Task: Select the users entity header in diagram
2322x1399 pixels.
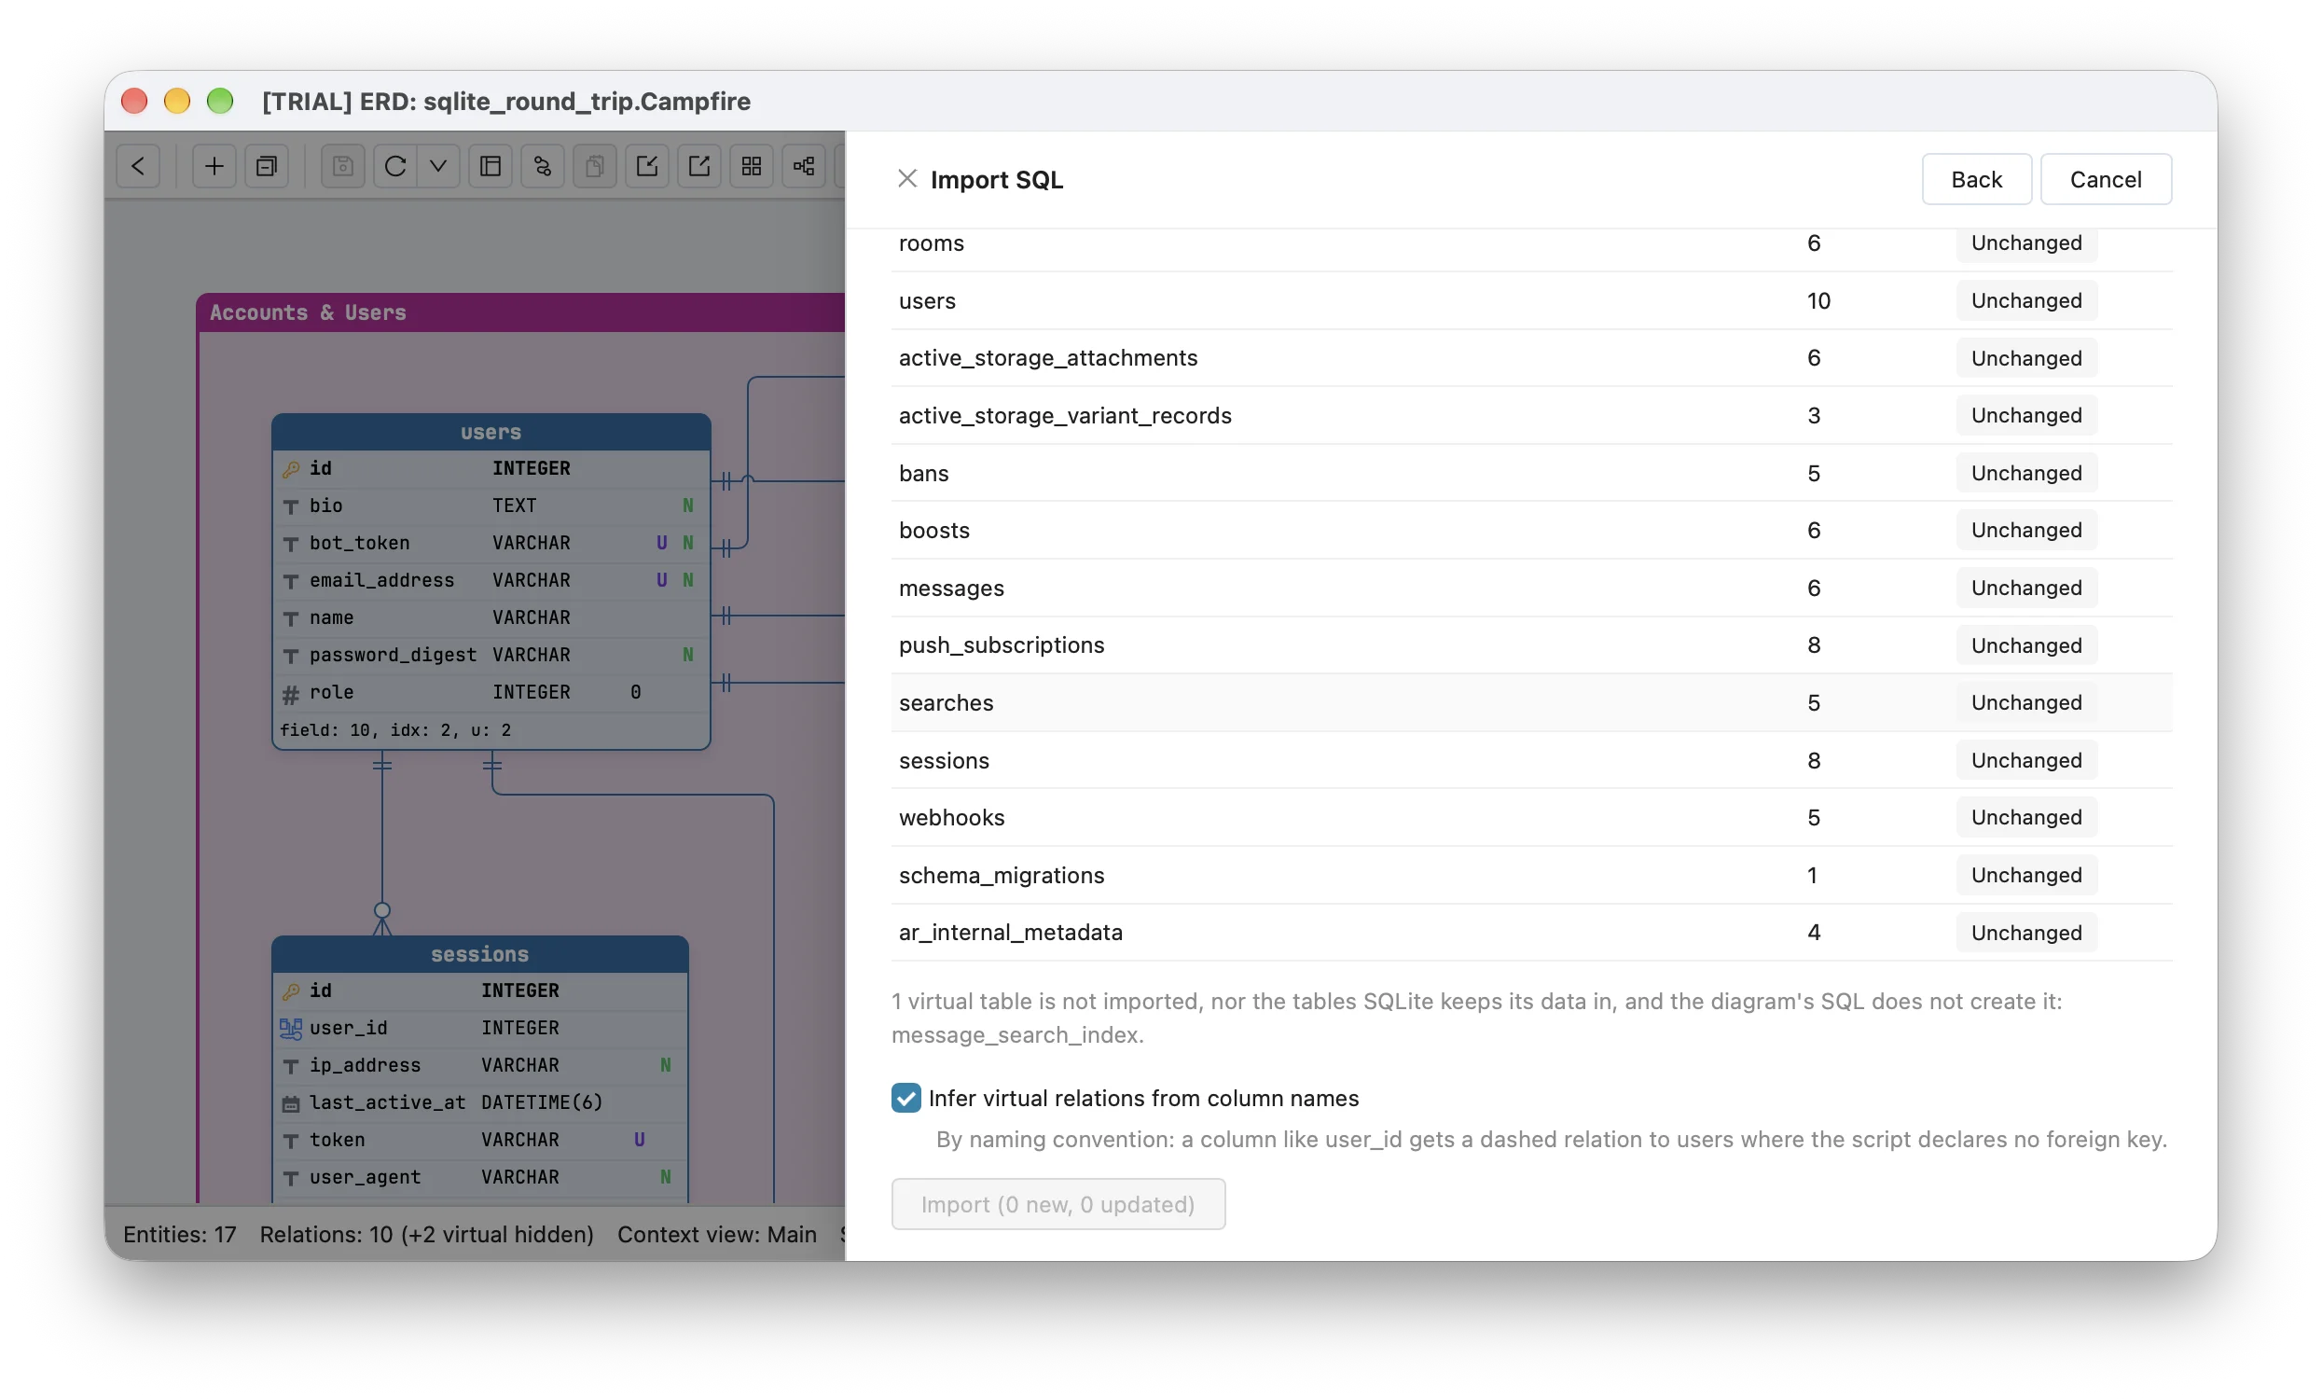Action: click(491, 432)
